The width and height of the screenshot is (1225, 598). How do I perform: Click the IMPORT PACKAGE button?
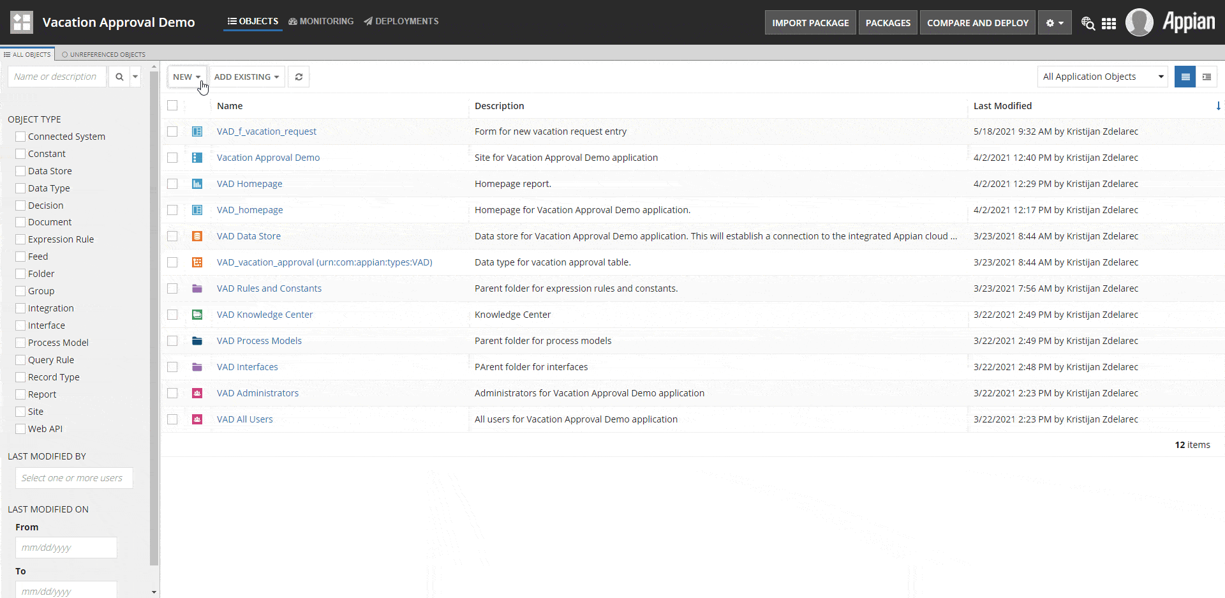pyautogui.click(x=810, y=22)
